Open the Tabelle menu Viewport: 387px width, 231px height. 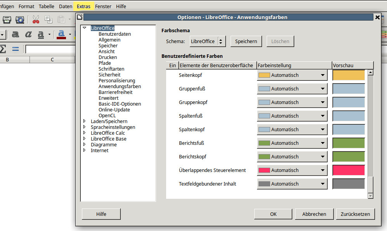(x=47, y=7)
